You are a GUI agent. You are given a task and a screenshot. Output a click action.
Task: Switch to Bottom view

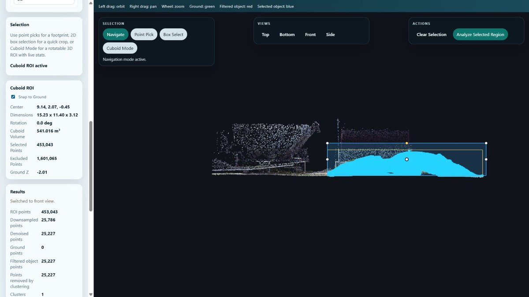[x=287, y=34]
